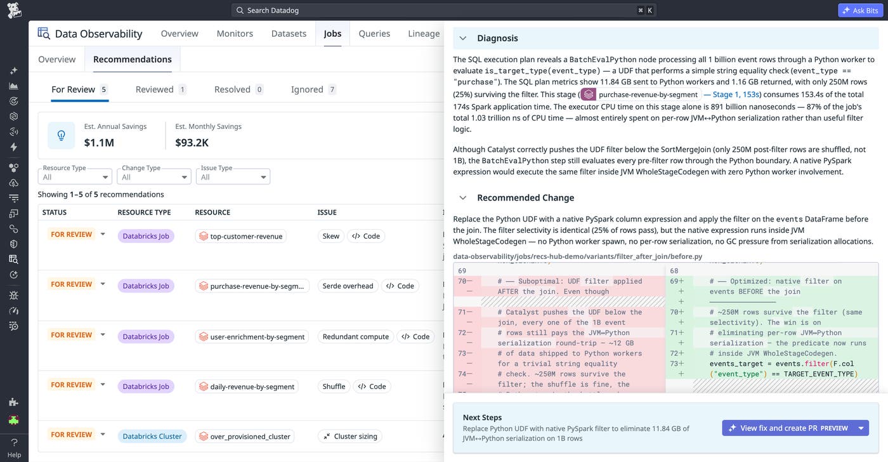
Task: Click the Skew issue tag
Action: pos(331,236)
